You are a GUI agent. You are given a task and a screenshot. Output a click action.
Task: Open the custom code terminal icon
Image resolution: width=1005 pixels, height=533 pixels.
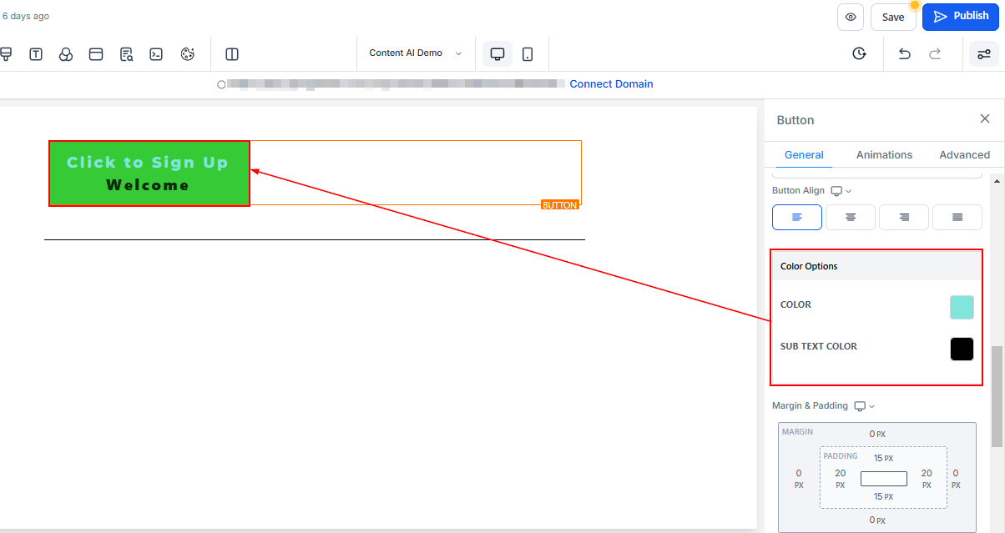[x=156, y=54]
